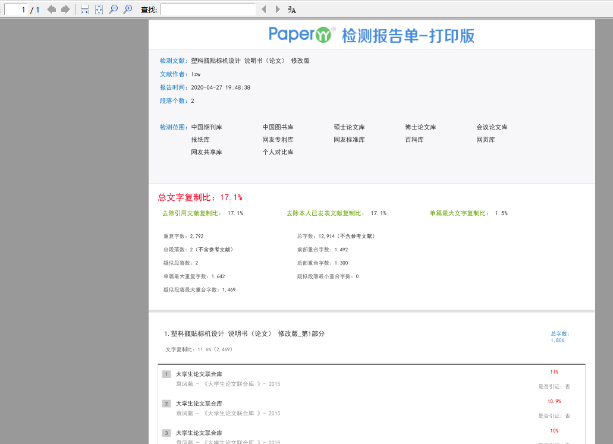
Task: Click 博士论文库 in detection scope
Action: pos(420,127)
